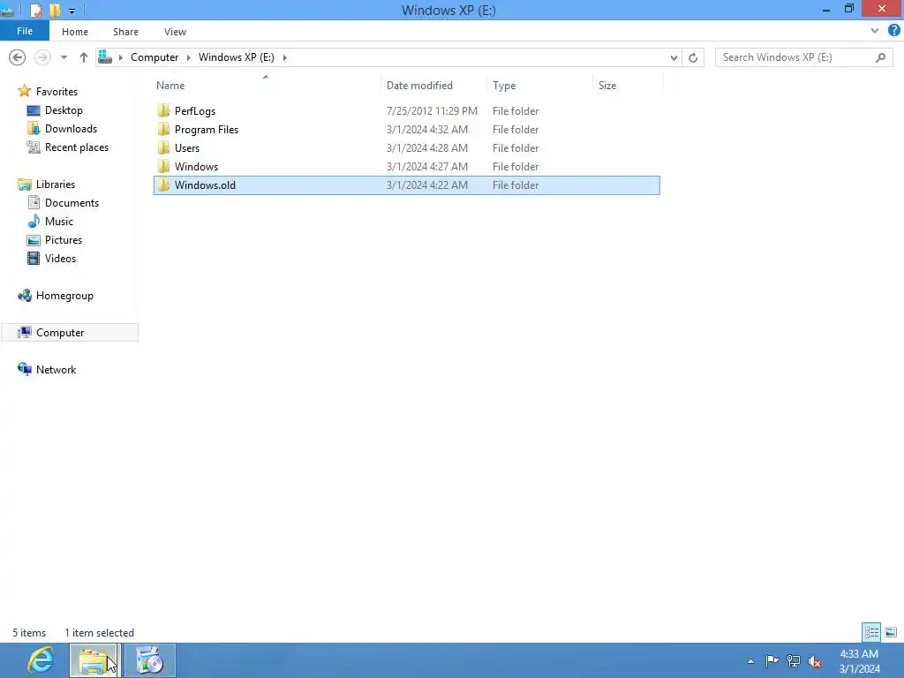Open the address bar history dropdown
This screenshot has height=678, width=904.
pos(674,57)
